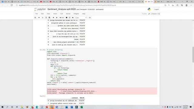Interrupt the kernel with the stop icon

pos(67,18)
